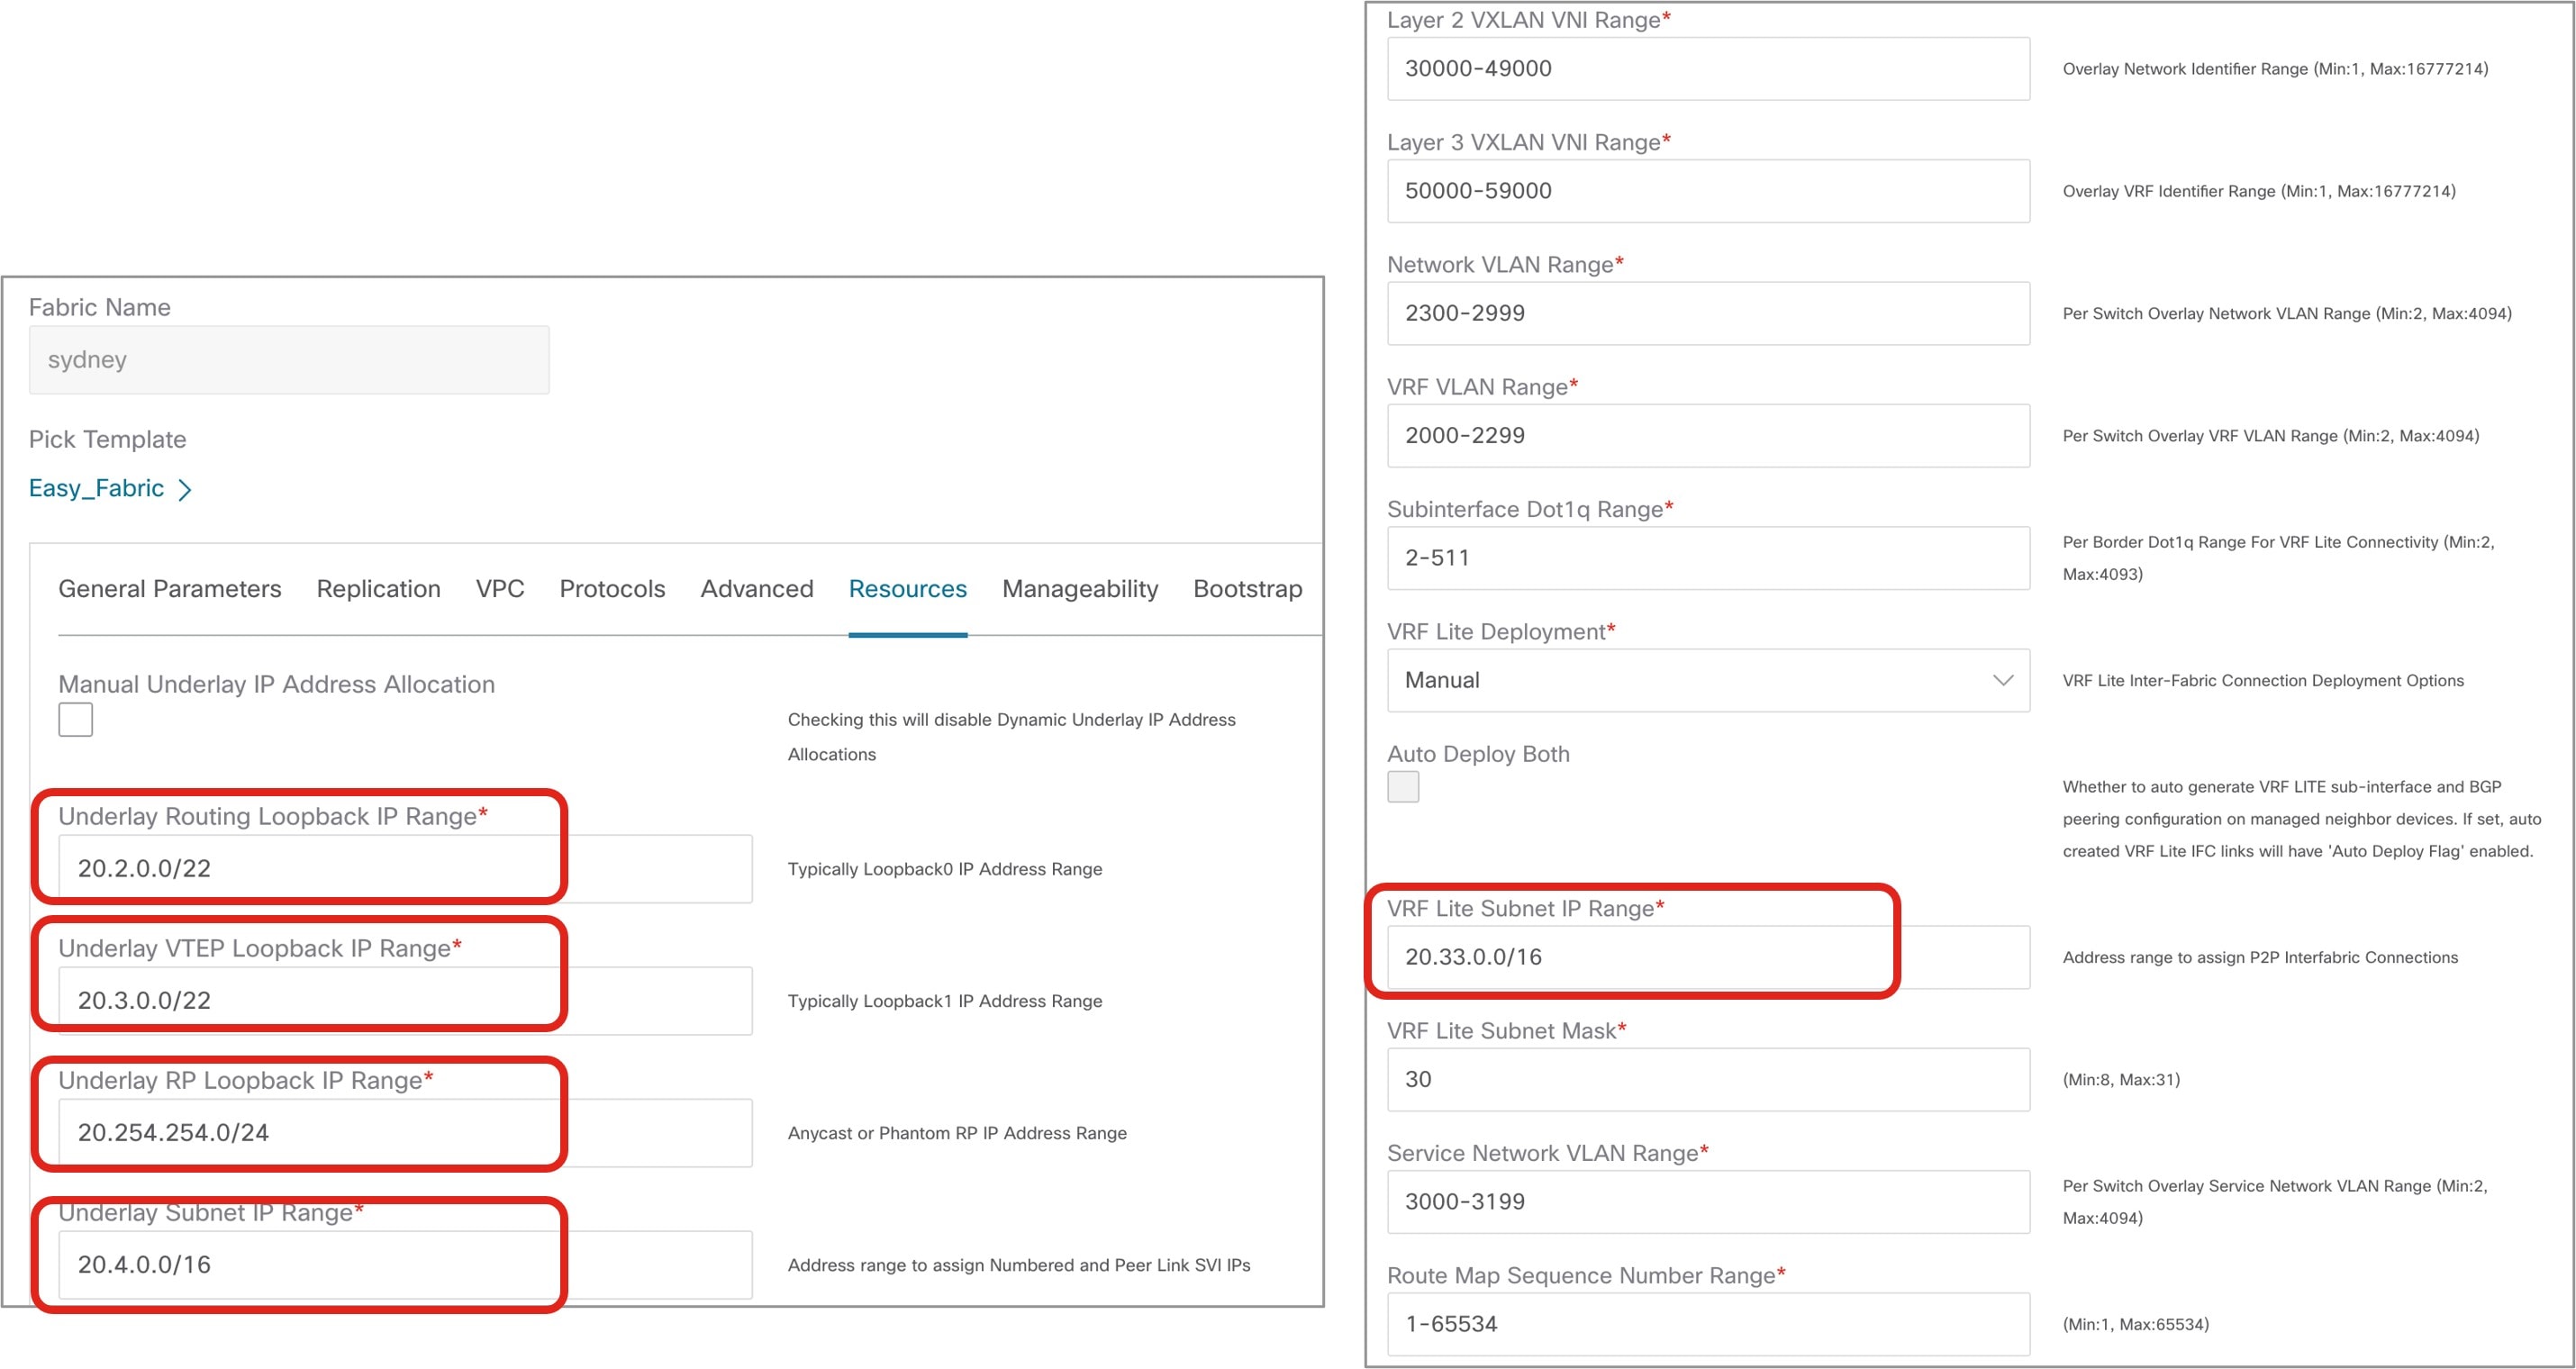Viewport: 2576px width, 1369px height.
Task: Open the Bootstrap tab
Action: click(1248, 589)
